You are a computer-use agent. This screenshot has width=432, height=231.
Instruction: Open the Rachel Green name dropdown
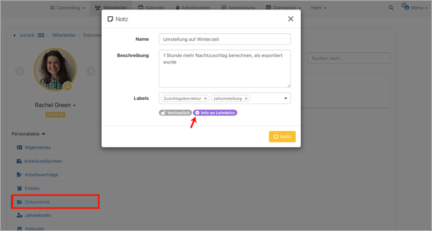point(55,105)
